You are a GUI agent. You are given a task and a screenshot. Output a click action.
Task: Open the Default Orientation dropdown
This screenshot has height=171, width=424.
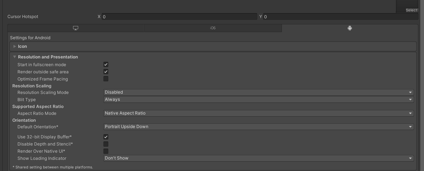pos(258,127)
